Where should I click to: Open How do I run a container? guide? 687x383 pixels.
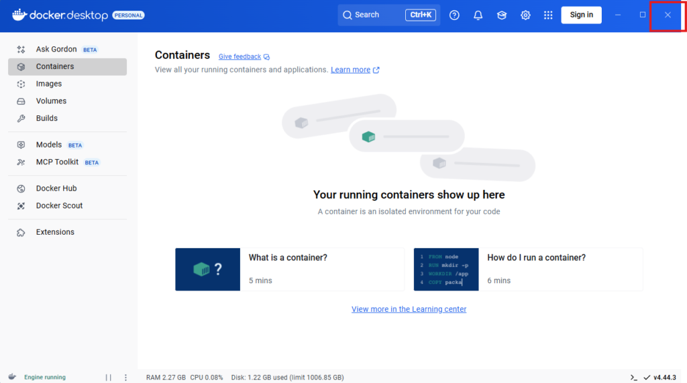[x=528, y=270]
